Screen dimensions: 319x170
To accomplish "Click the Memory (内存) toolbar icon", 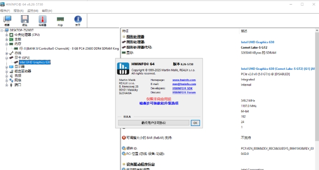I will [60, 21].
